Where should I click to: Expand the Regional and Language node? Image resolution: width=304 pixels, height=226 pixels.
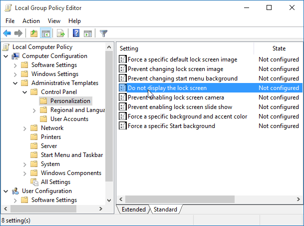coord(34,110)
